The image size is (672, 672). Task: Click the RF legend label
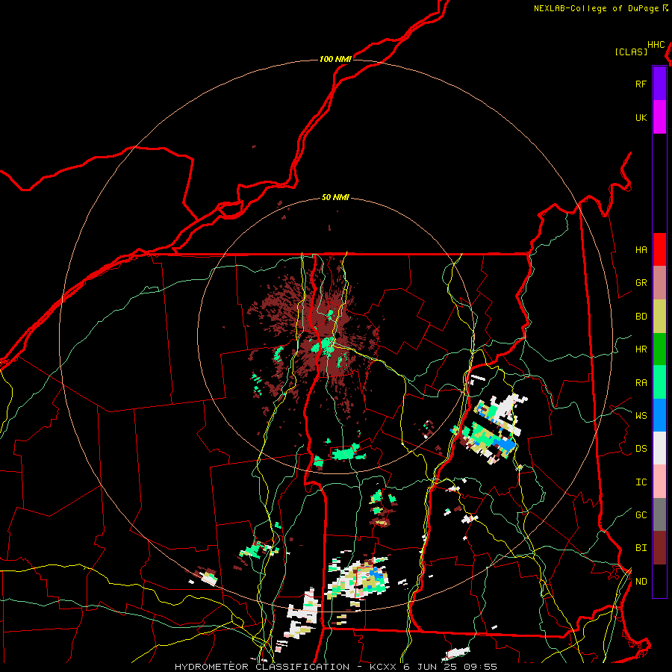641,84
